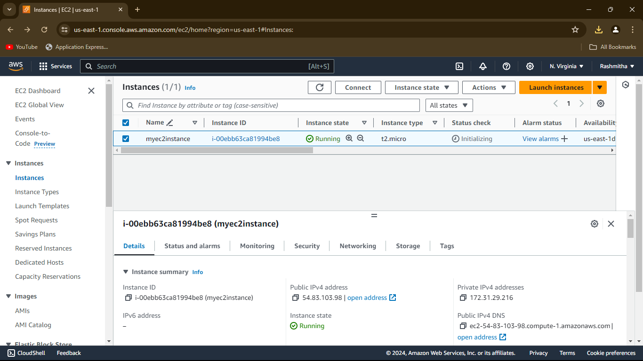Copy the public IPv4 DNS name
This screenshot has width=643, height=361.
click(463, 326)
